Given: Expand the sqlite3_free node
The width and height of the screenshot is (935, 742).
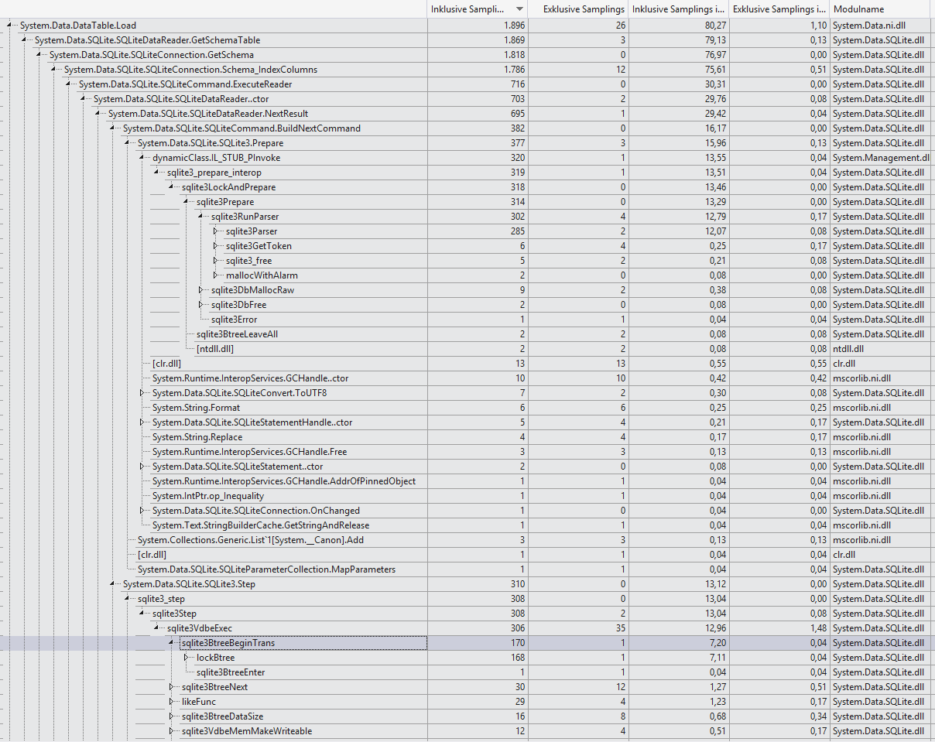Looking at the screenshot, I should coord(216,261).
